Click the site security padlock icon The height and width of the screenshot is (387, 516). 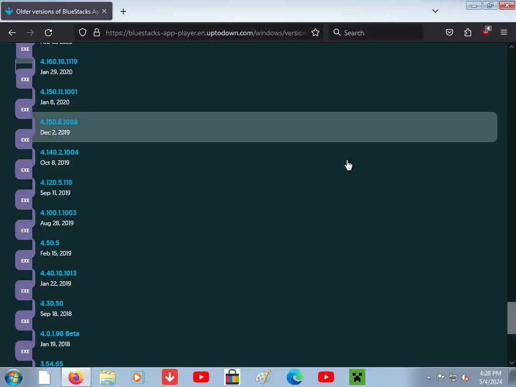point(96,32)
